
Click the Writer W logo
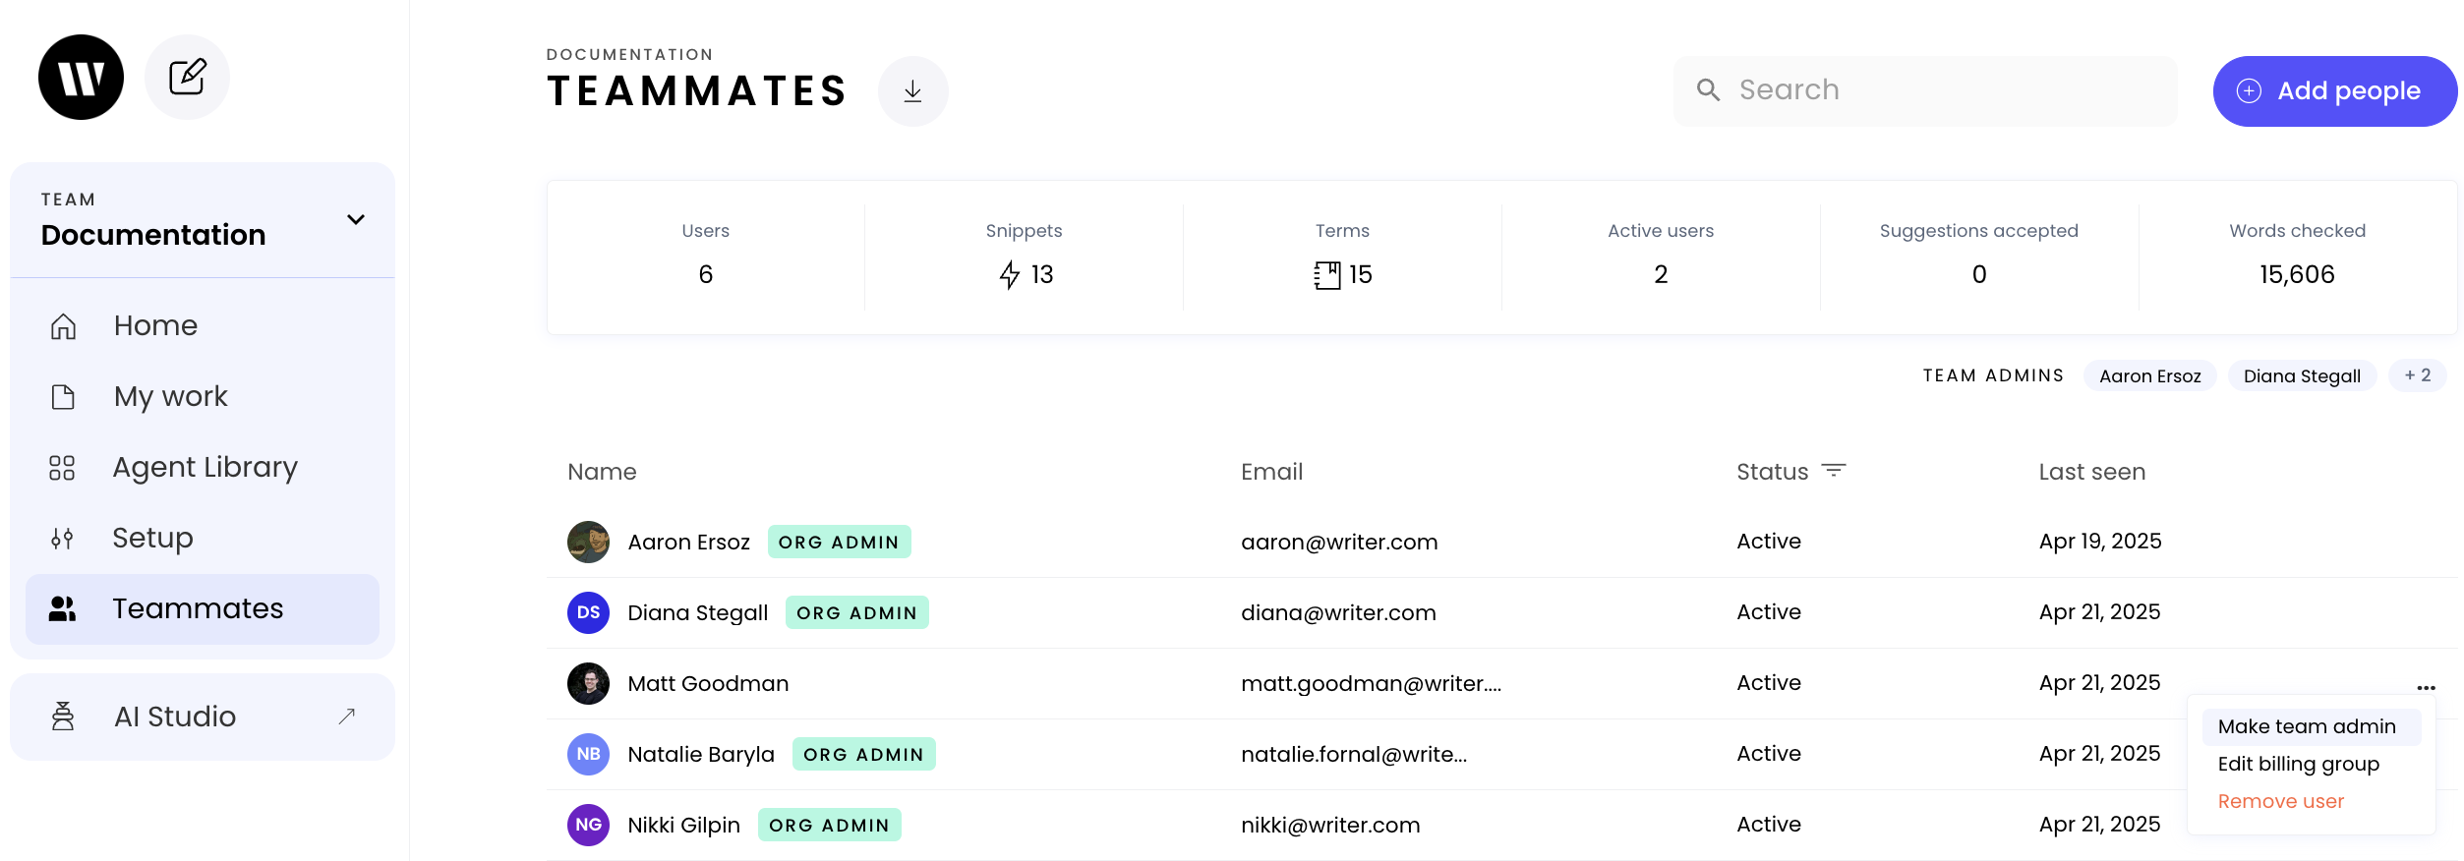81,78
